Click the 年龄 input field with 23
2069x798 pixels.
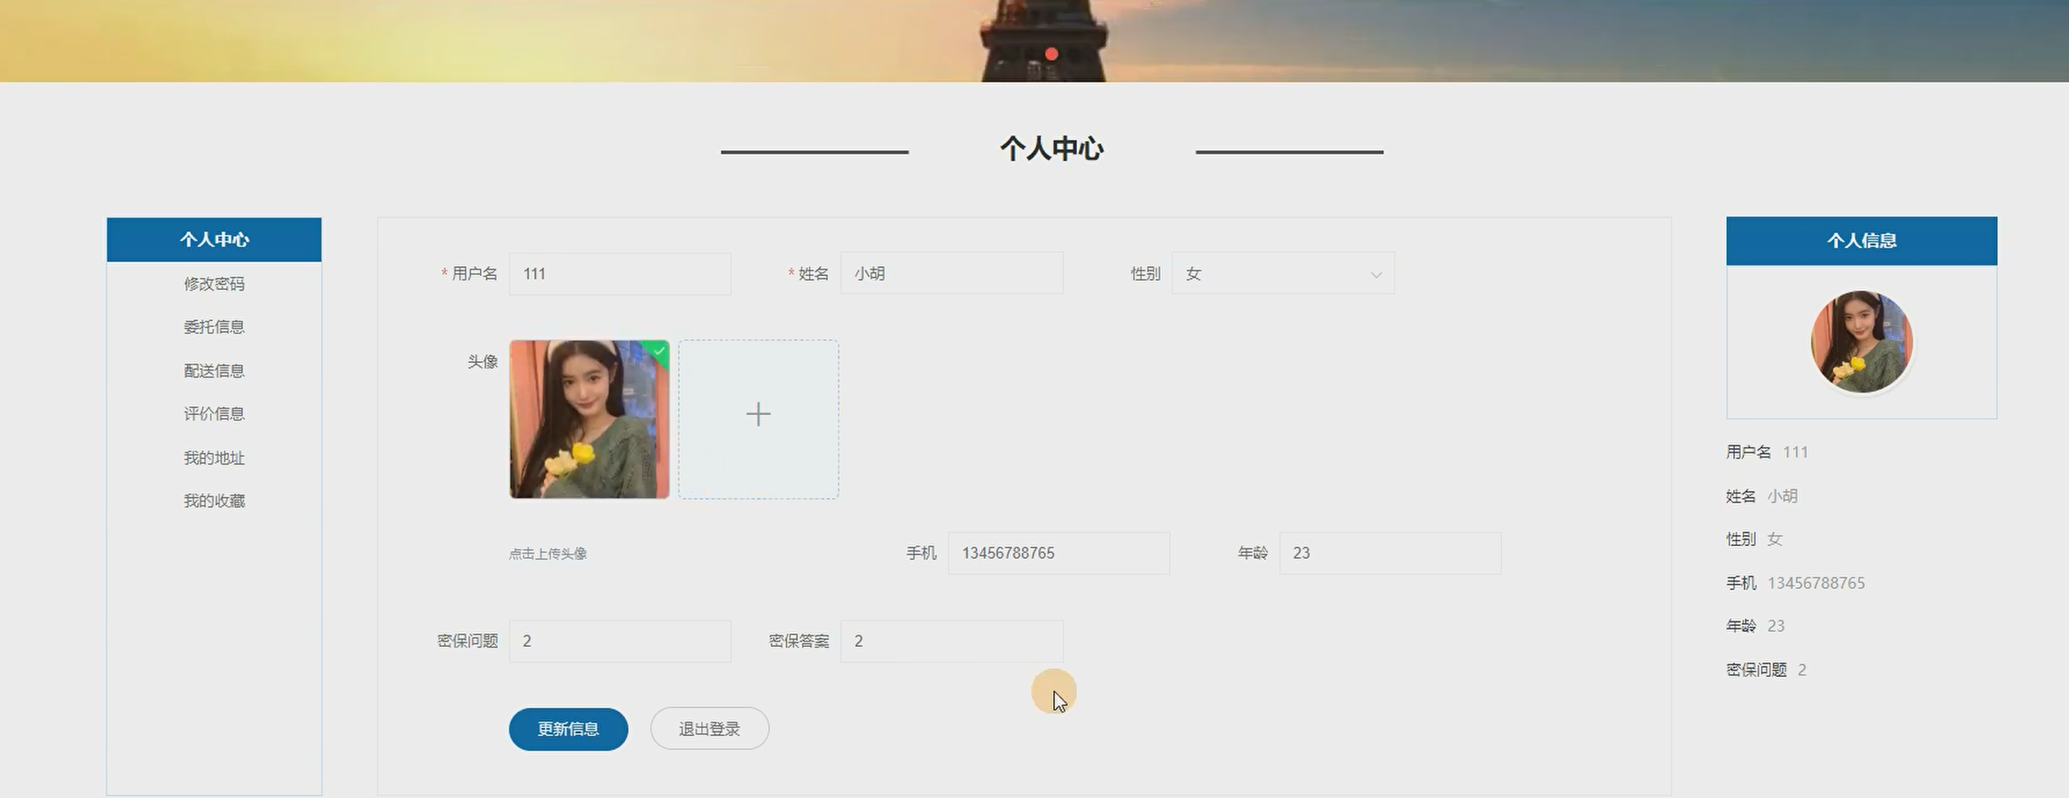point(1390,553)
